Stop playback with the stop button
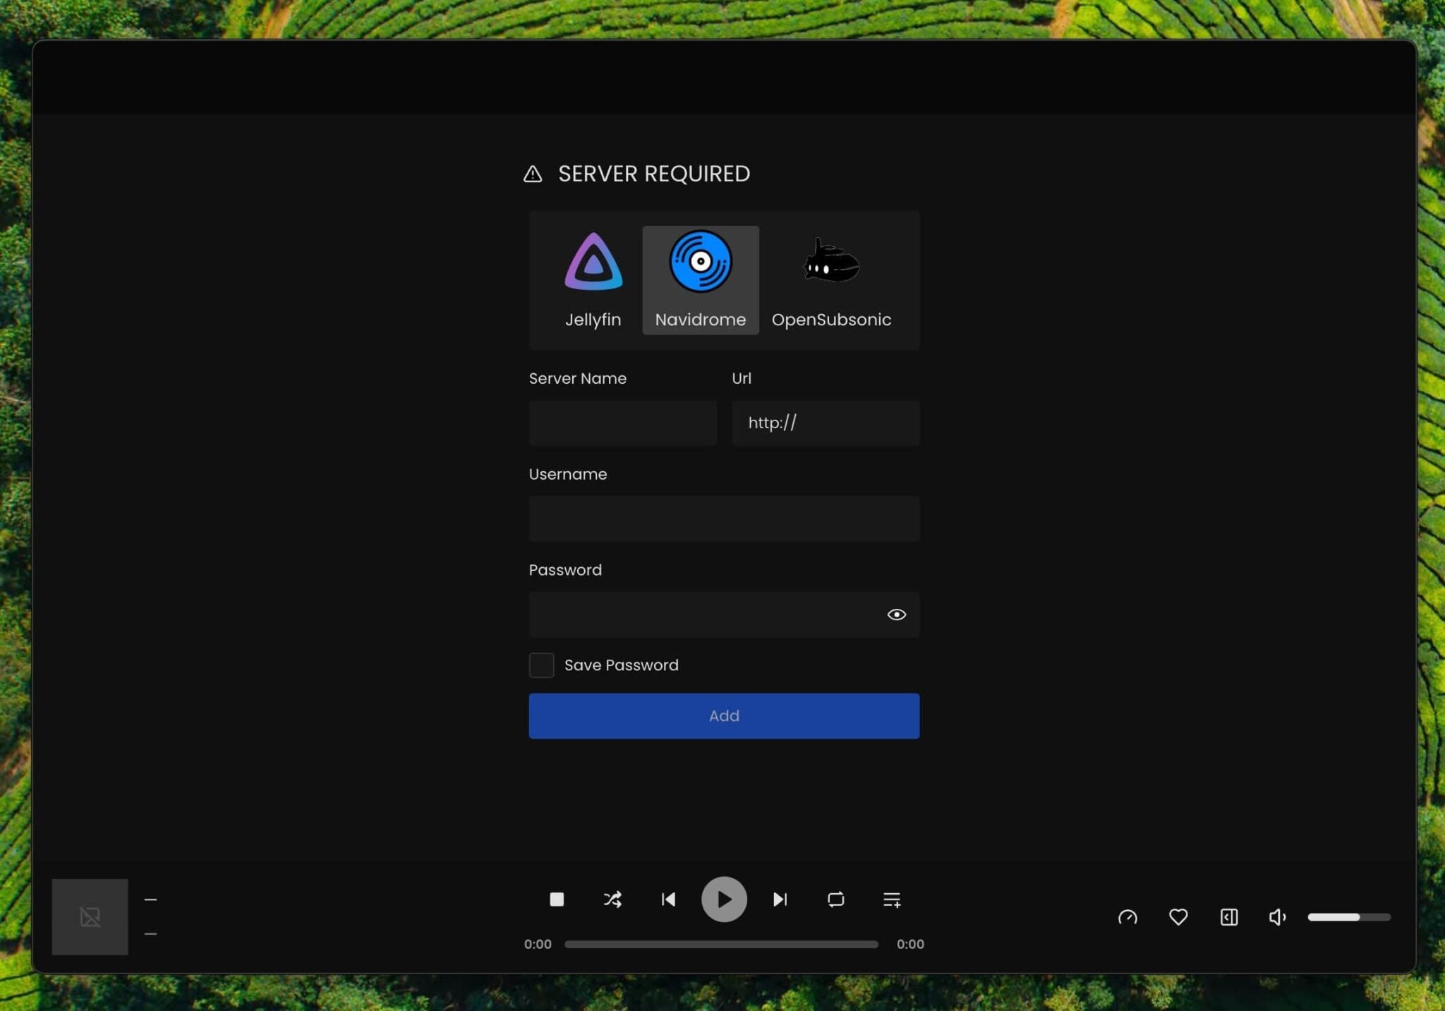1445x1011 pixels. point(557,899)
